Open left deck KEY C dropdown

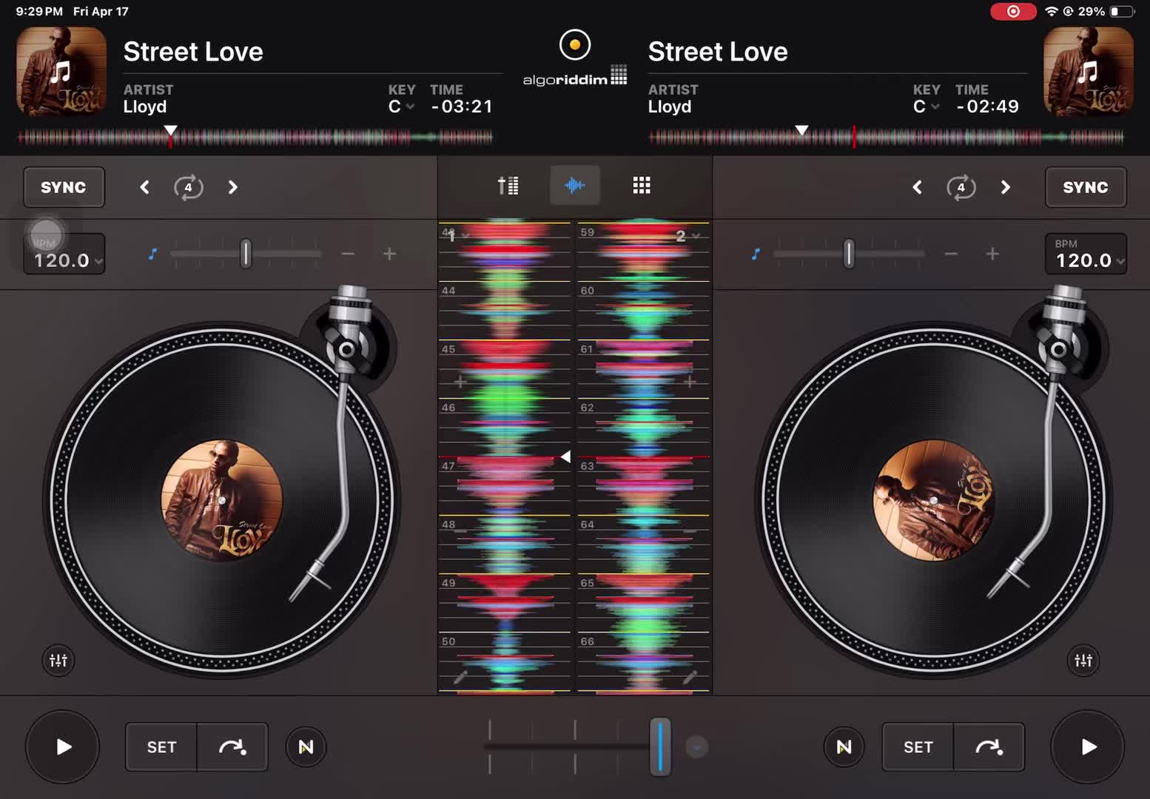[401, 107]
